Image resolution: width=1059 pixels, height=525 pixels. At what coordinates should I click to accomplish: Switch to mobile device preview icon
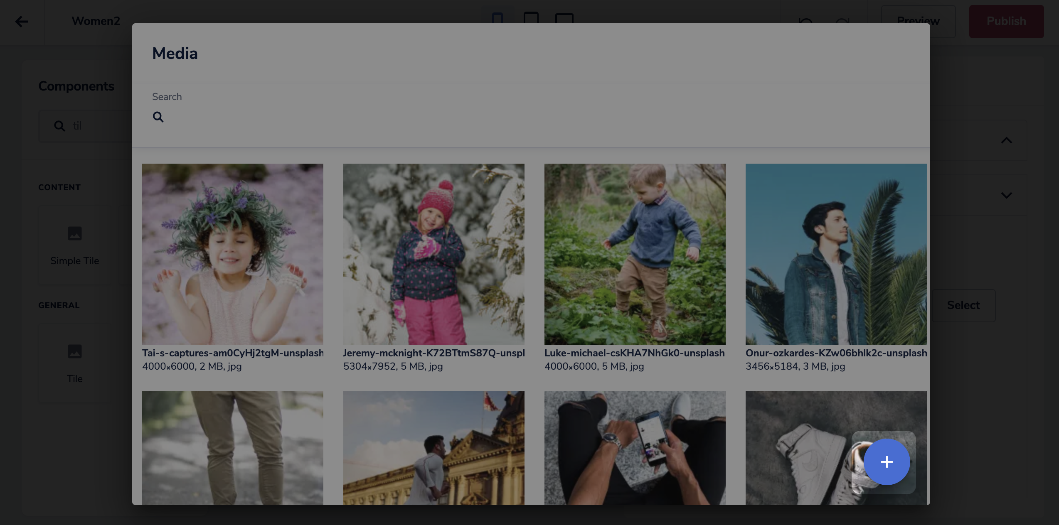click(x=497, y=19)
